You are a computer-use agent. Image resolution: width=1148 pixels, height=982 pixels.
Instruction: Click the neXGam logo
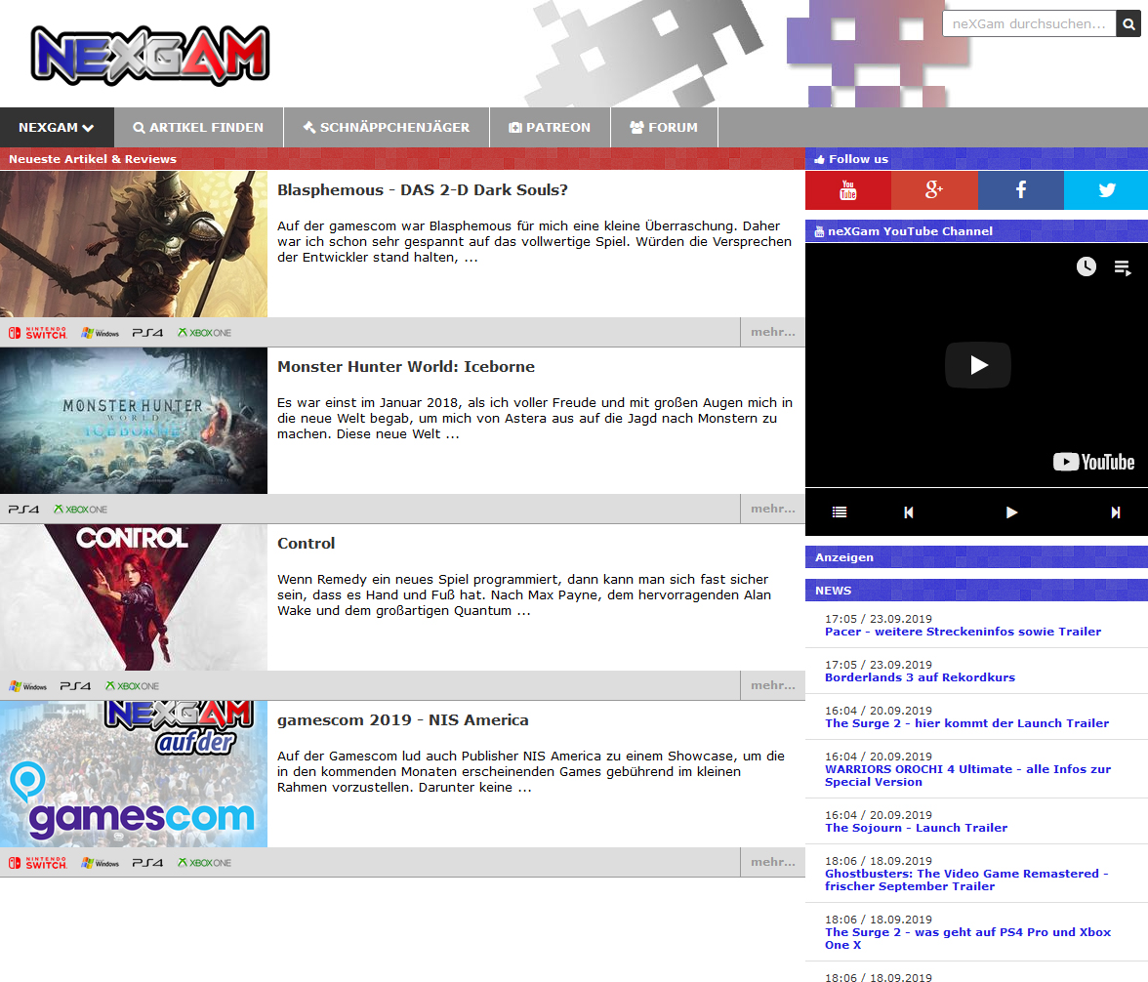pyautogui.click(x=150, y=55)
